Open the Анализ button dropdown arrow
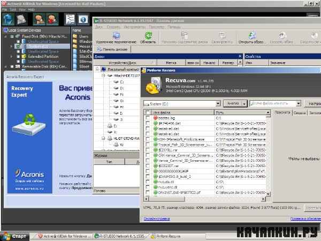This screenshot has height=241, width=321. coord(244,104)
